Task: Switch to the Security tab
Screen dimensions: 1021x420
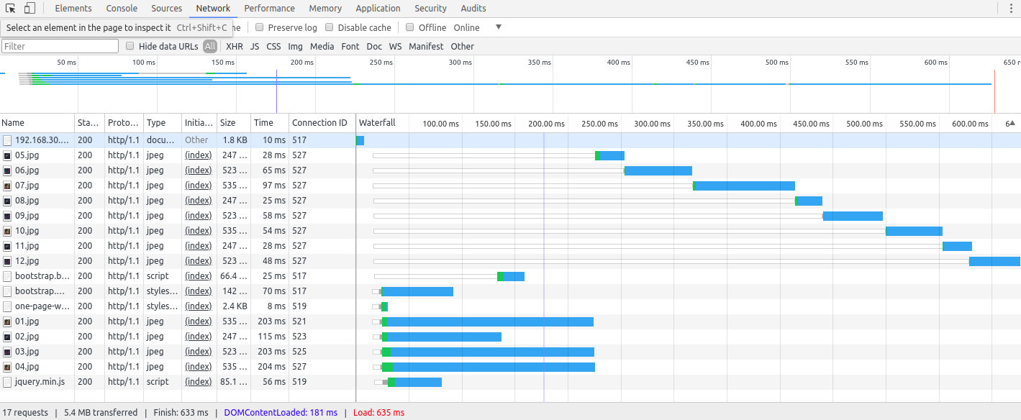Action: 430,9
